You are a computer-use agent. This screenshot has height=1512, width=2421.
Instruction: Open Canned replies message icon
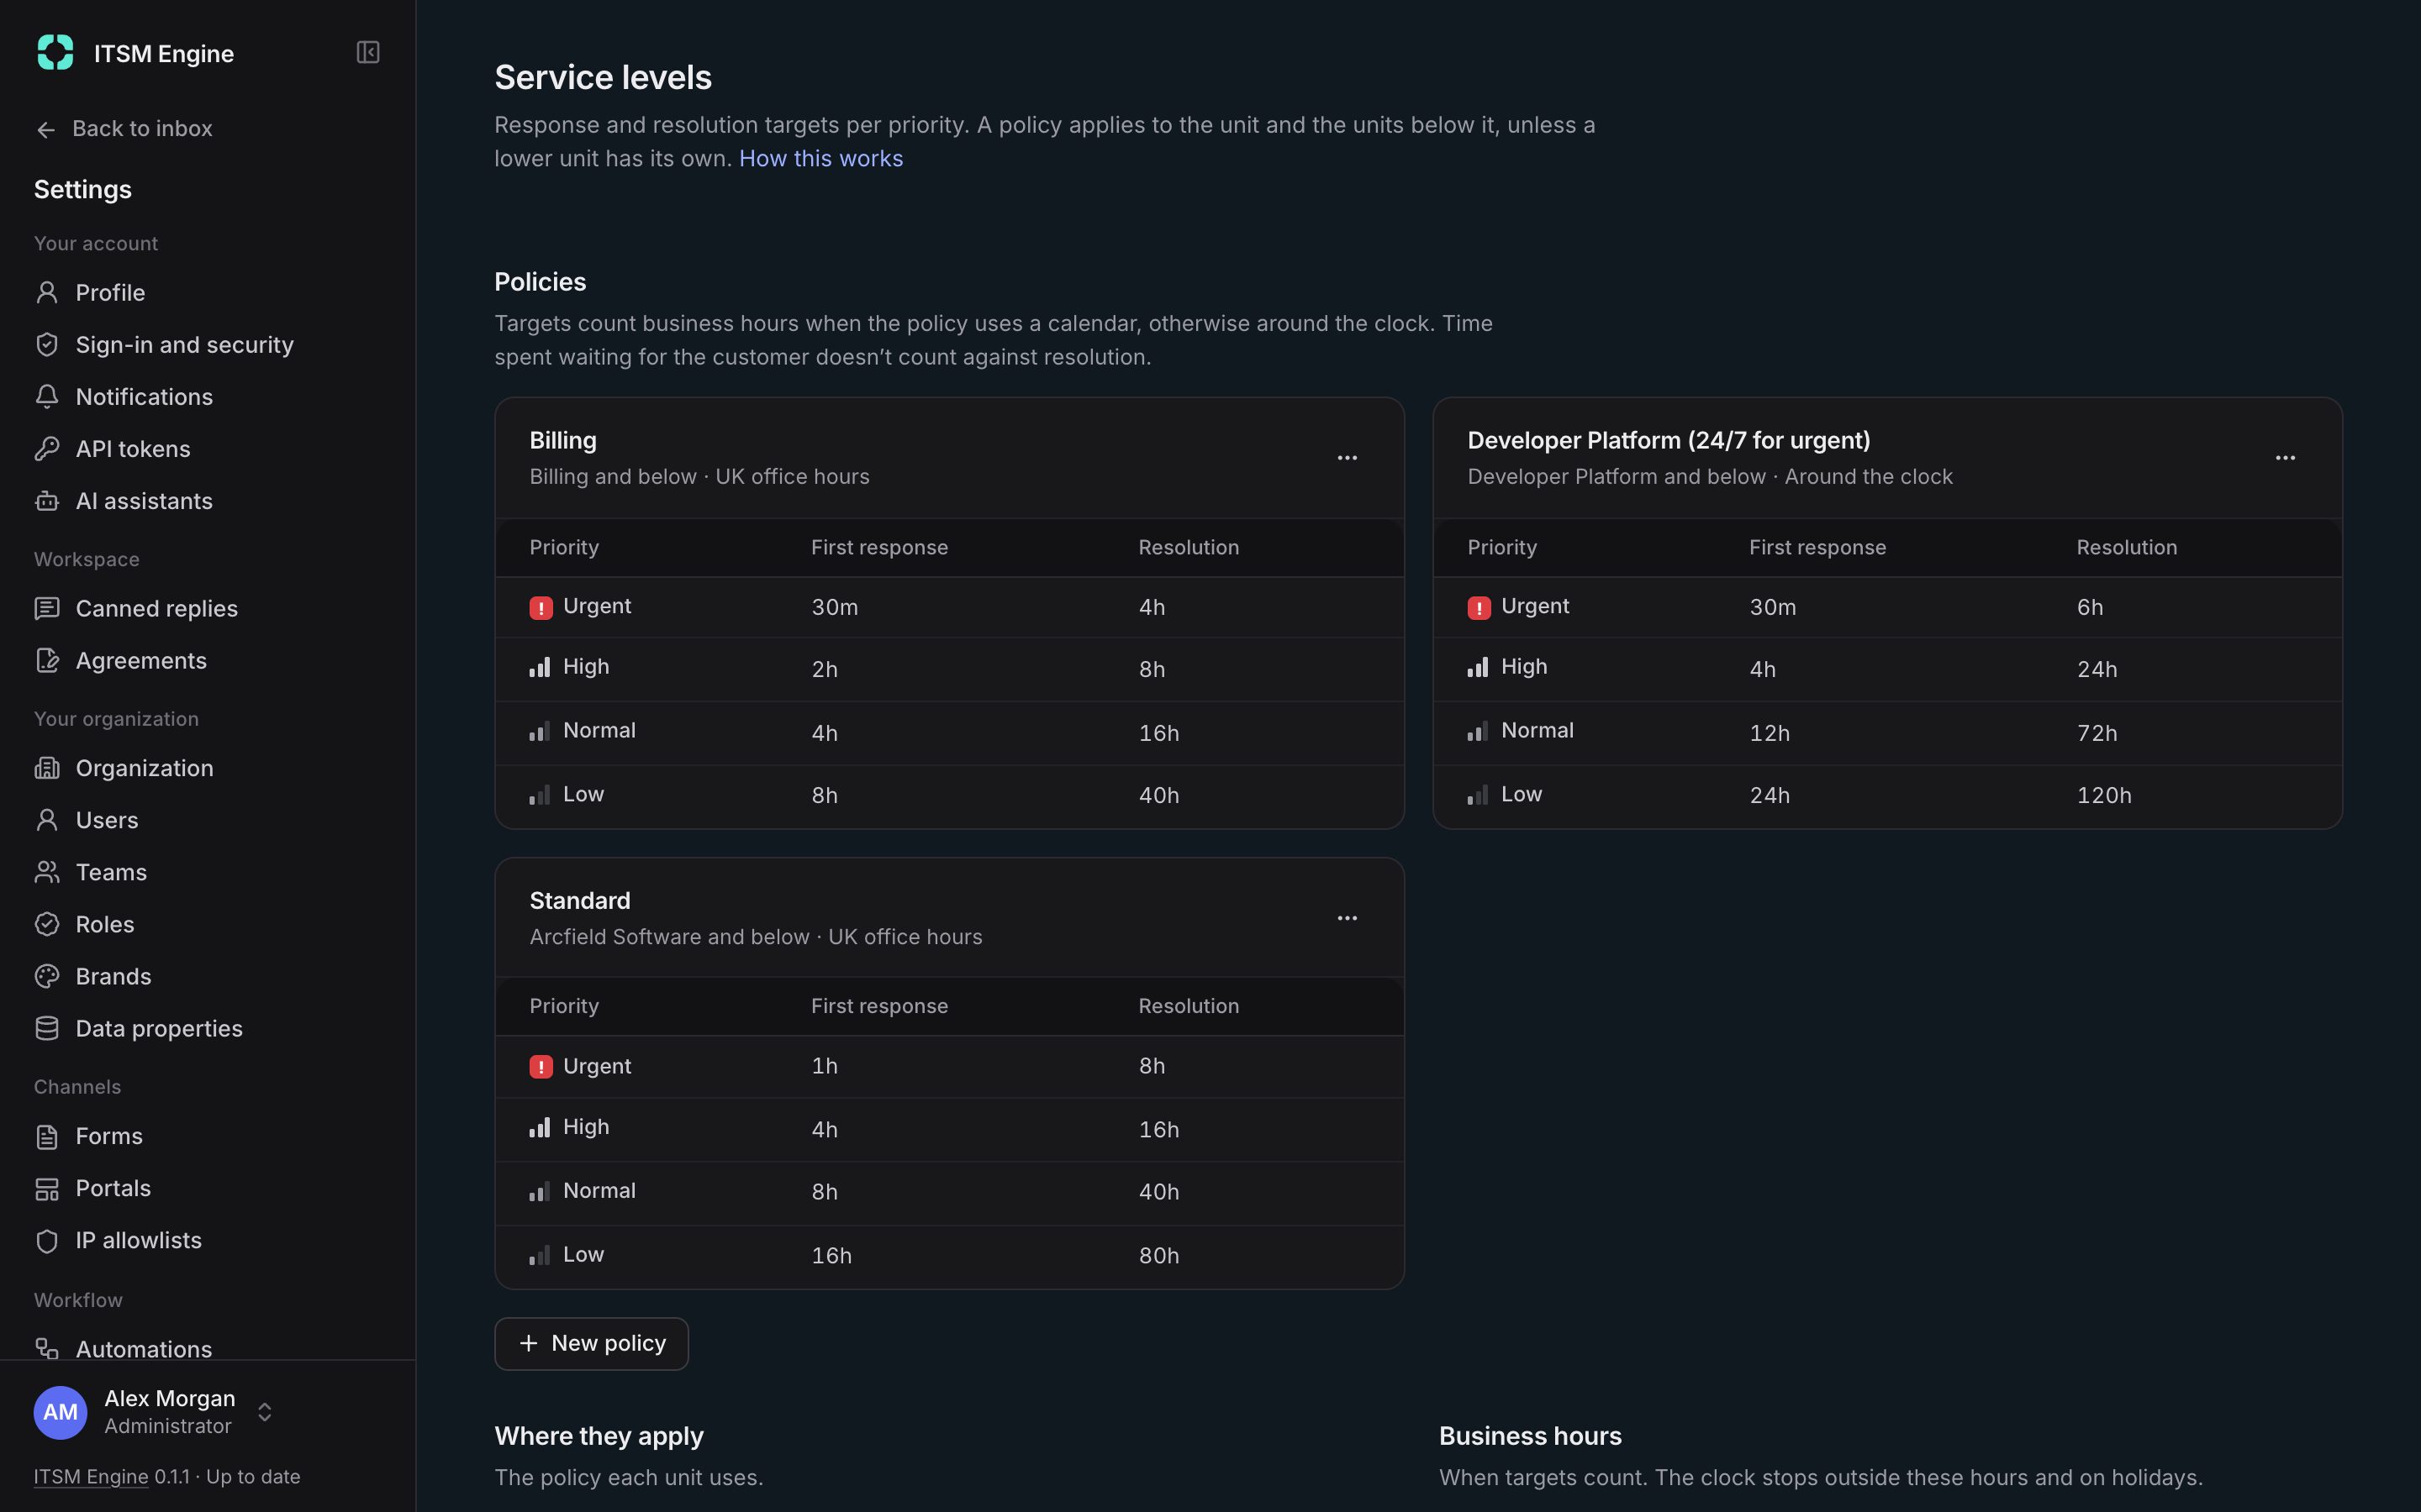pyautogui.click(x=47, y=608)
